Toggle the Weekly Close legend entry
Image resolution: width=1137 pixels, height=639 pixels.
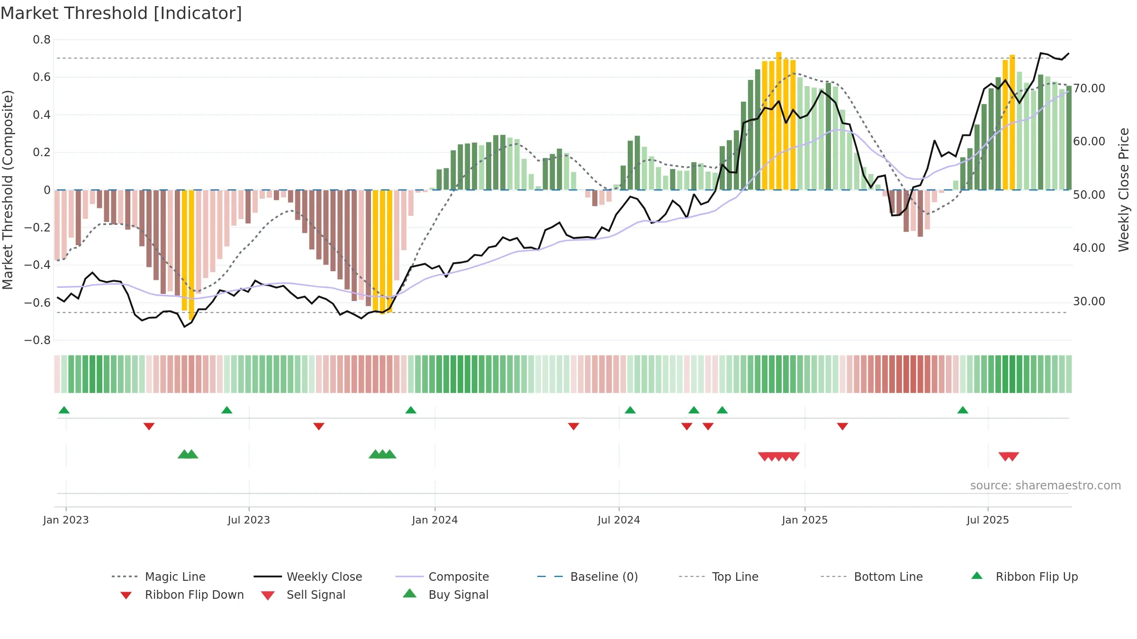tap(308, 577)
